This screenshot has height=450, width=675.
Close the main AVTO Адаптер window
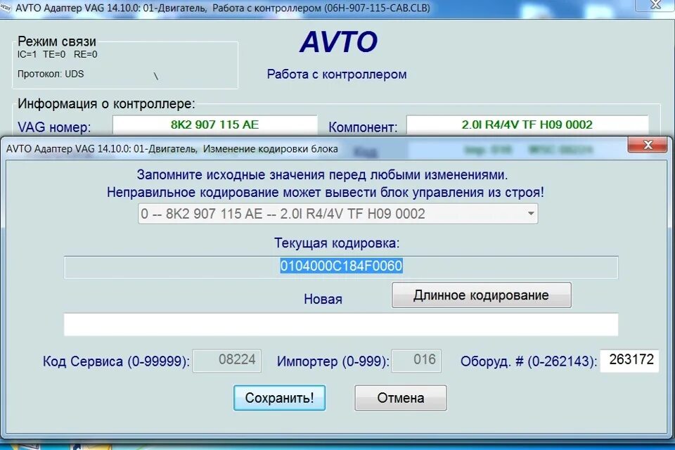coord(655,5)
